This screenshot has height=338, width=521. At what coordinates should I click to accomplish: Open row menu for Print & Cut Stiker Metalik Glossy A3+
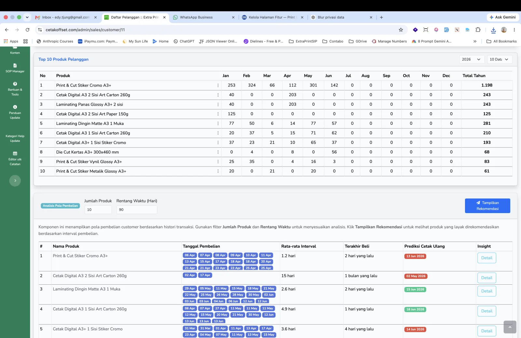(218, 171)
